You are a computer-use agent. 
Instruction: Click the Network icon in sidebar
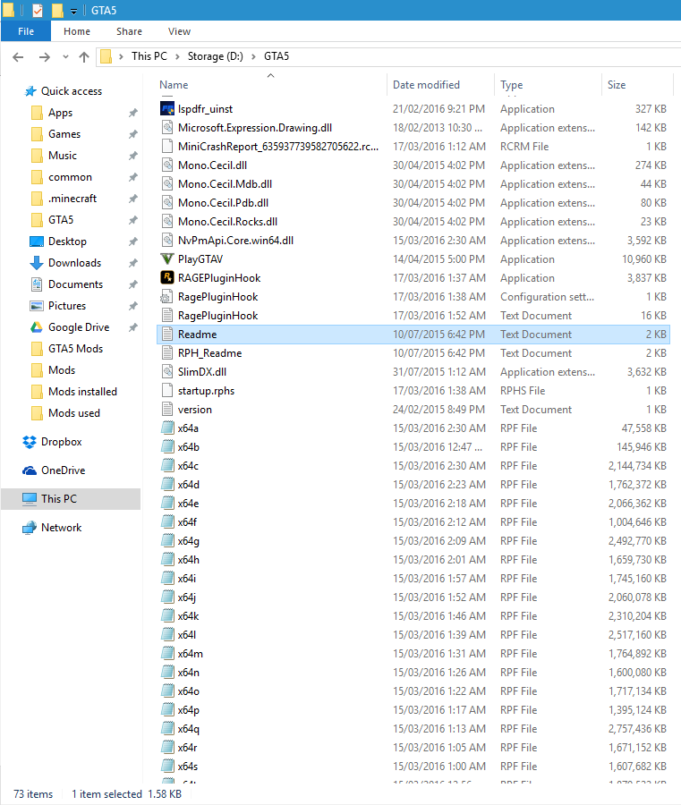(30, 528)
